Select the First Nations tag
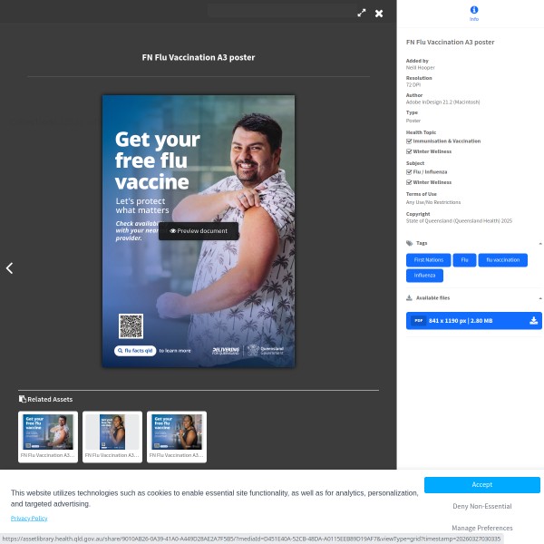 [428, 260]
